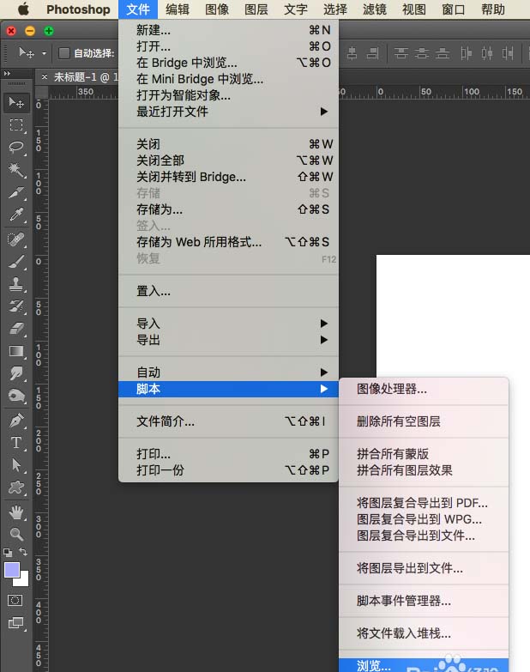Select the History Brush tool
The image size is (530, 672).
pos(16,306)
